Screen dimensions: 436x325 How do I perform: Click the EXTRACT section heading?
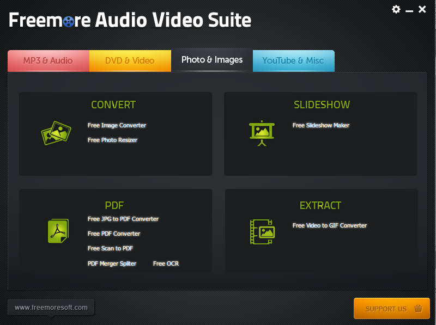pyautogui.click(x=320, y=206)
